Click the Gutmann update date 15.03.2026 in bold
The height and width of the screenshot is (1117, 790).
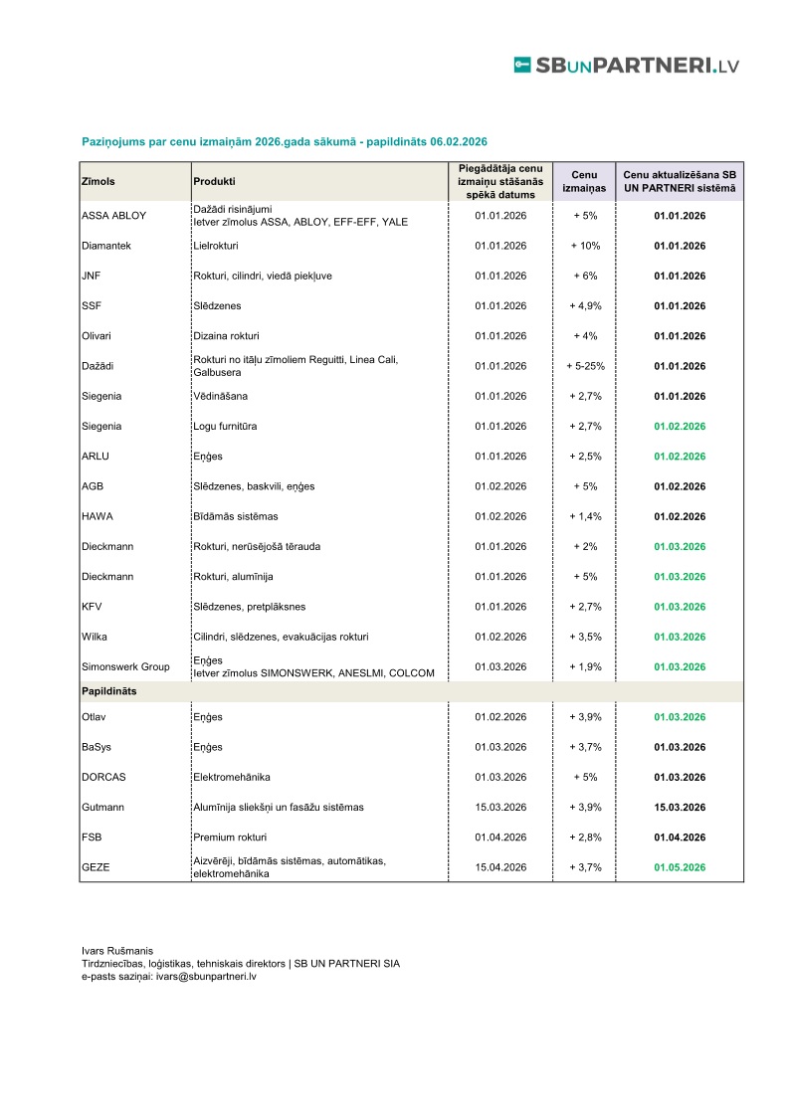(x=680, y=807)
